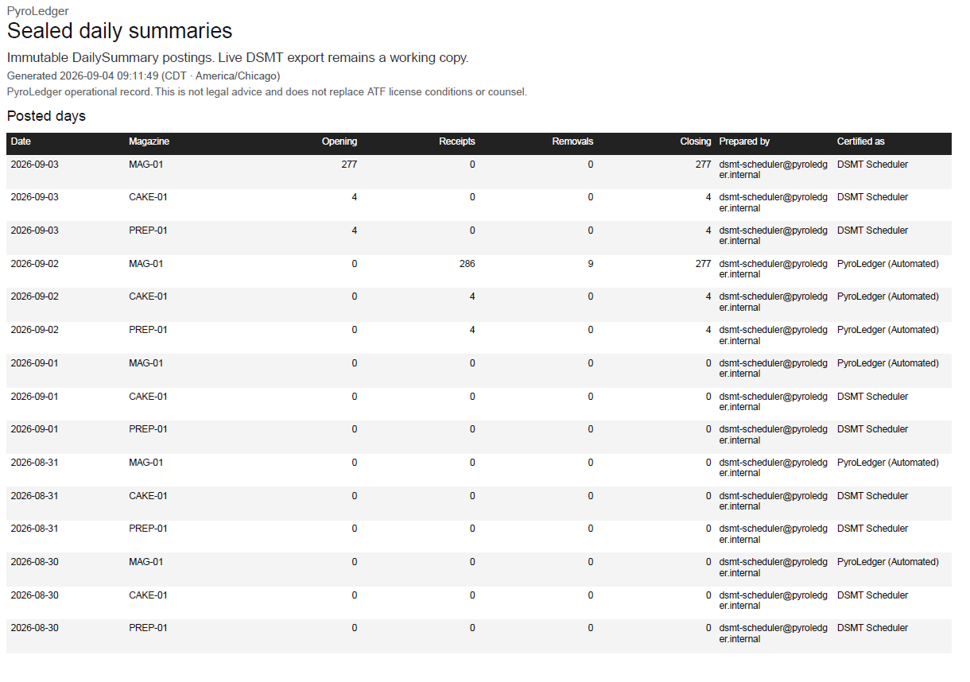Click receipts value 4 for 2026-09-02 PREP-01

point(472,330)
